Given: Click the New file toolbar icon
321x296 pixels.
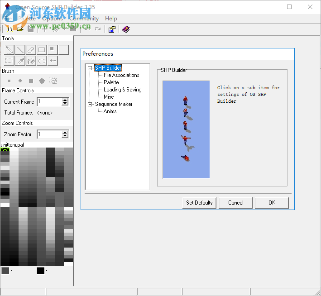Looking at the screenshot, I should (x=10, y=29).
